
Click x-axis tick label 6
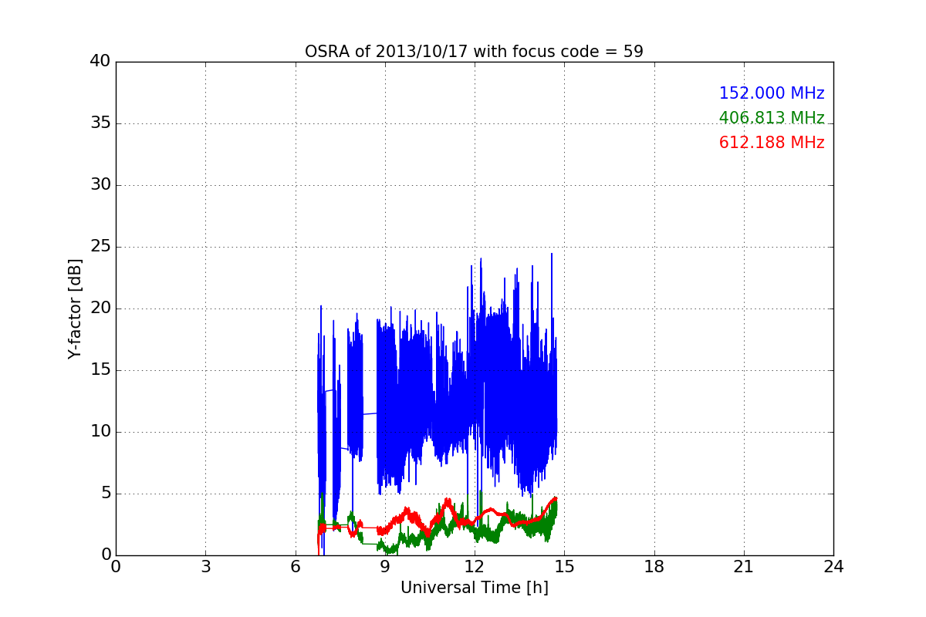(296, 567)
